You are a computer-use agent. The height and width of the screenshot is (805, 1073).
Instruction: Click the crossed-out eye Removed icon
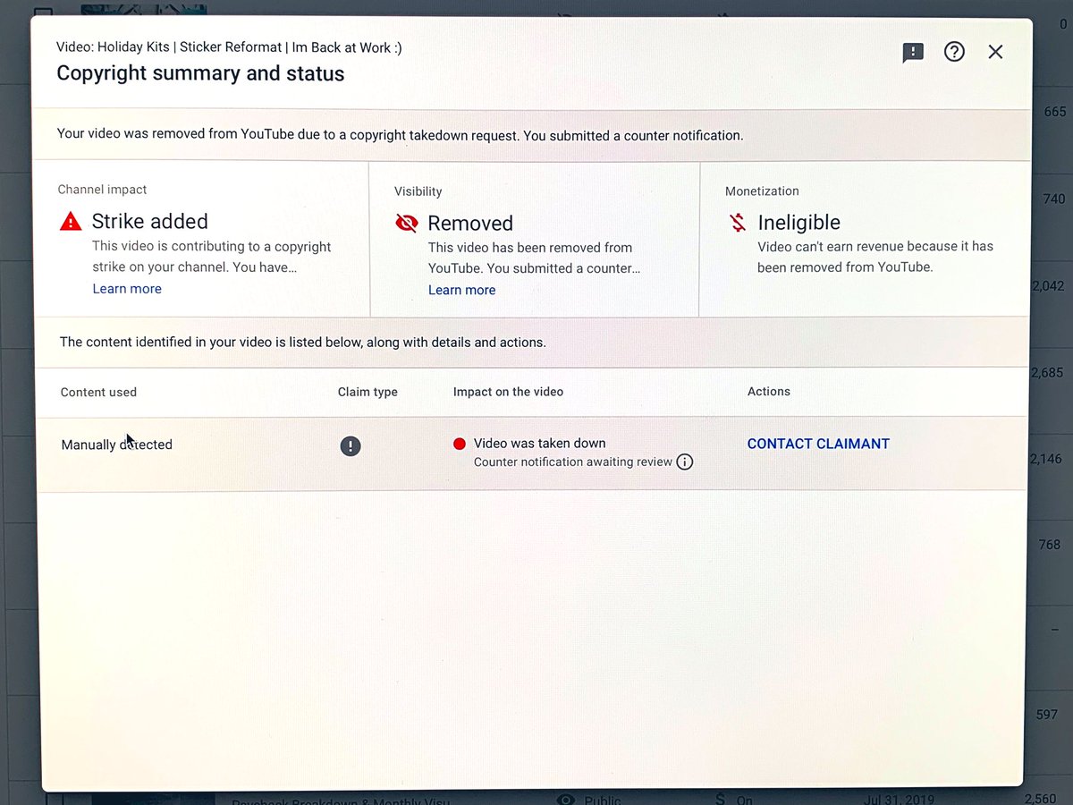coord(406,224)
